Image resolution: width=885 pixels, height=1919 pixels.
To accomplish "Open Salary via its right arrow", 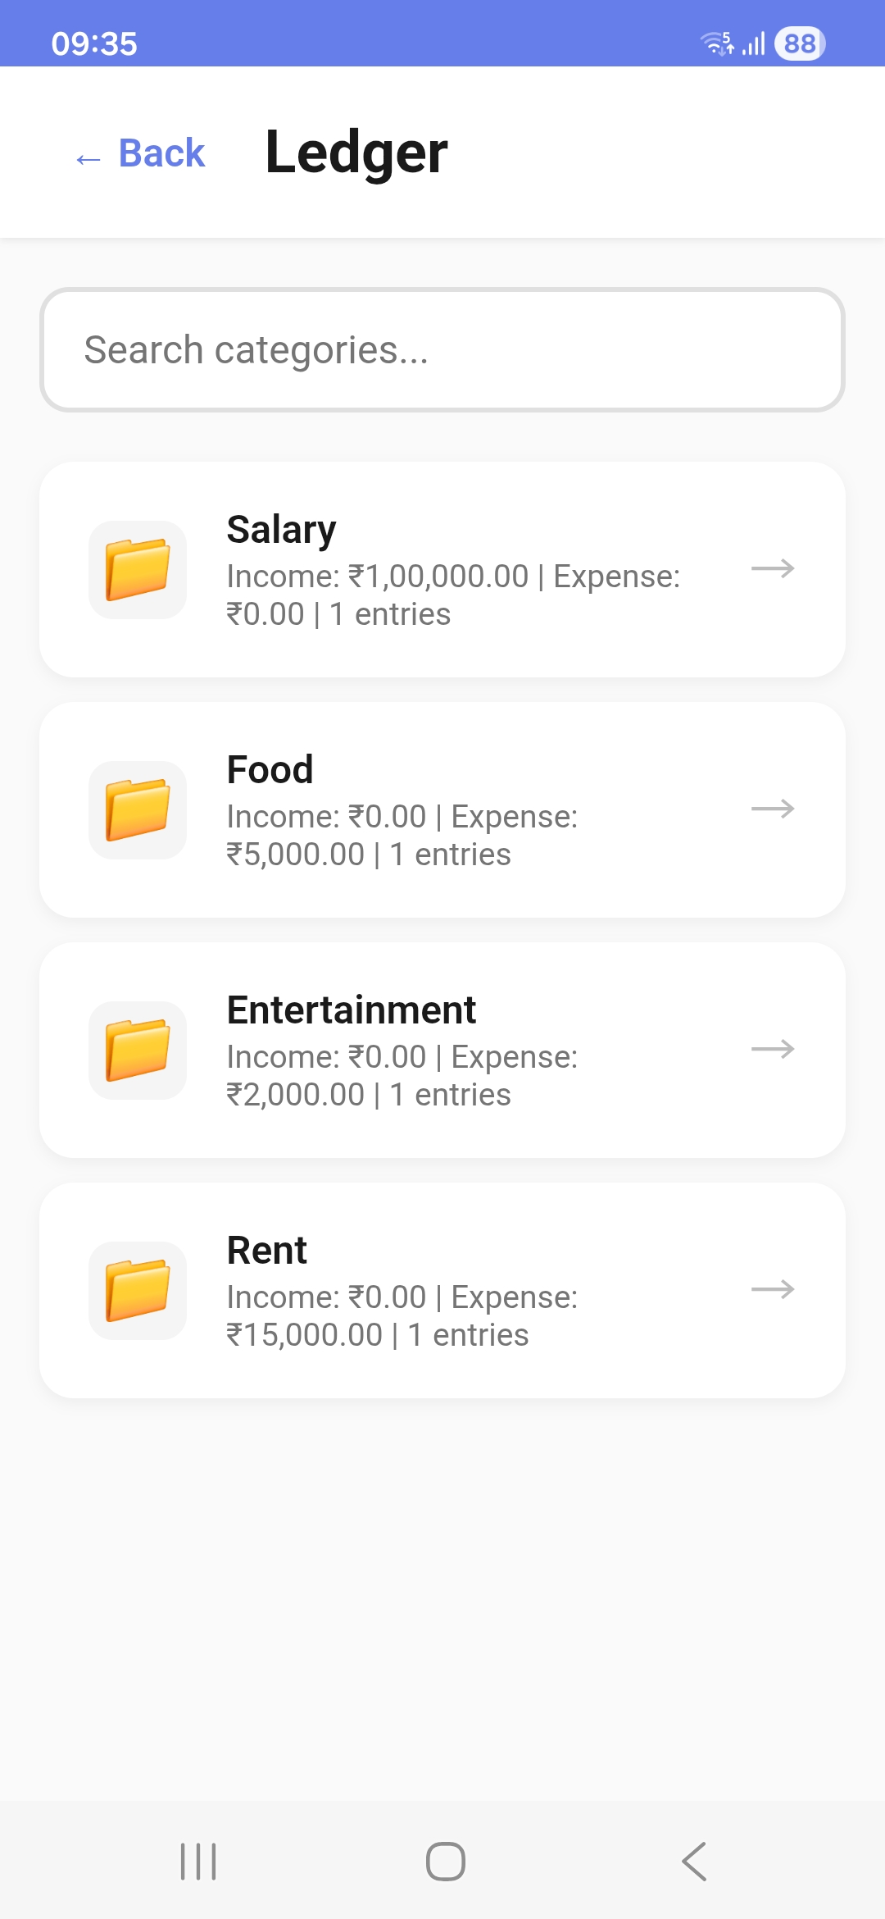I will click(773, 568).
